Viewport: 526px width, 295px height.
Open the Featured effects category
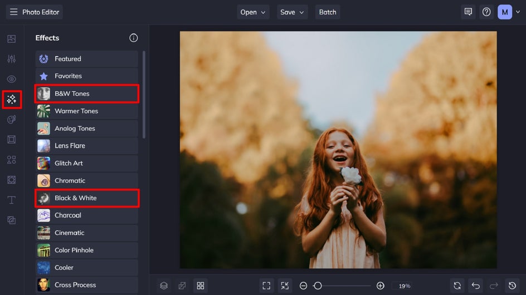[x=86, y=58]
